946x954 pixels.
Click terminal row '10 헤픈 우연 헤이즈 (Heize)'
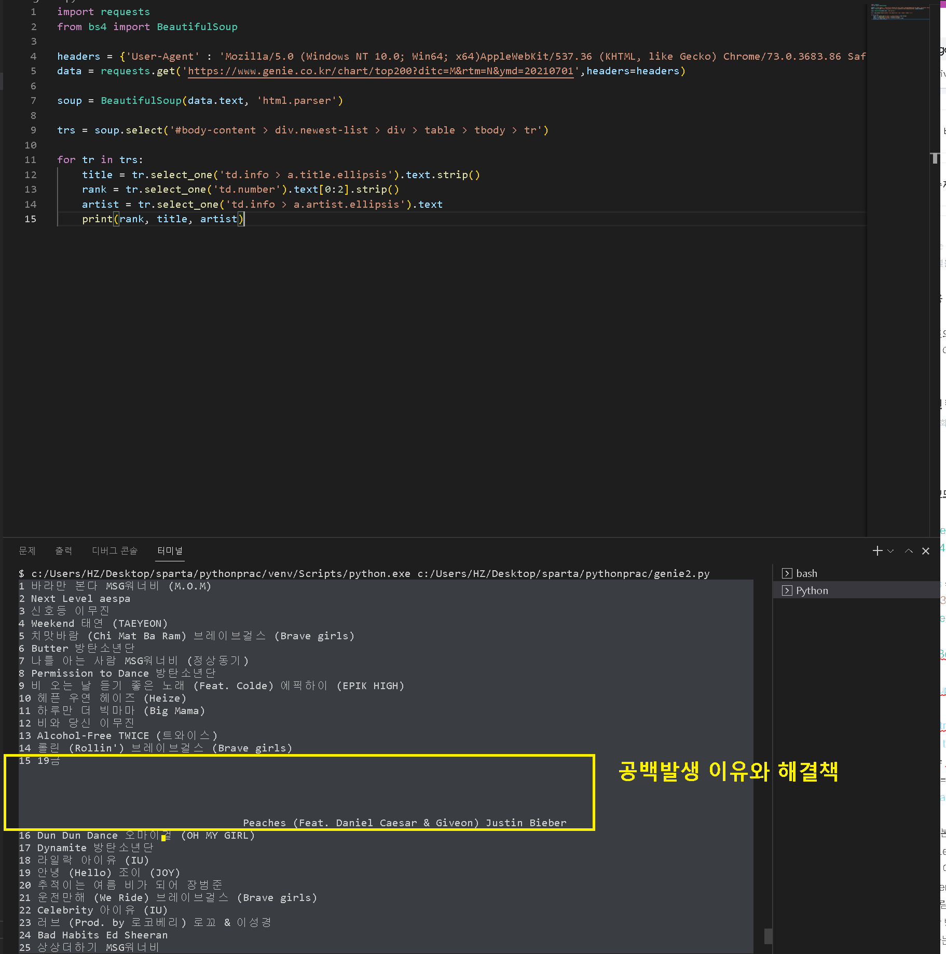coord(103,698)
